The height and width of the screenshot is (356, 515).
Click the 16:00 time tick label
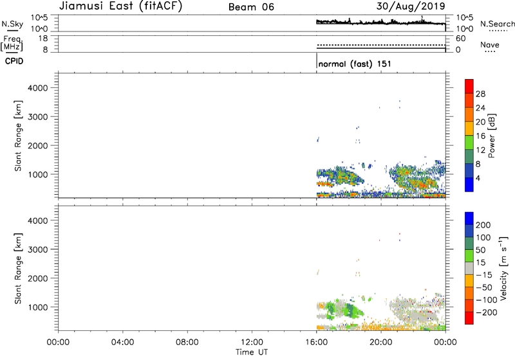(316, 343)
